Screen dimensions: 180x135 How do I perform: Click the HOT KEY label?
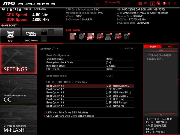click(x=129, y=49)
